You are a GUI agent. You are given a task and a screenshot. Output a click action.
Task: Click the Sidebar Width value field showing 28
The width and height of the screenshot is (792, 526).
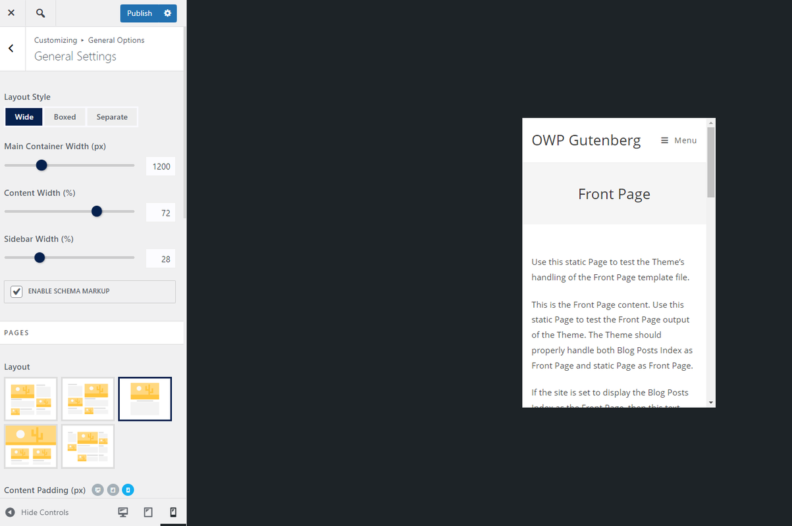tap(161, 259)
